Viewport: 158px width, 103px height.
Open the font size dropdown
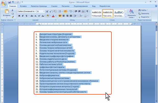click(44, 11)
